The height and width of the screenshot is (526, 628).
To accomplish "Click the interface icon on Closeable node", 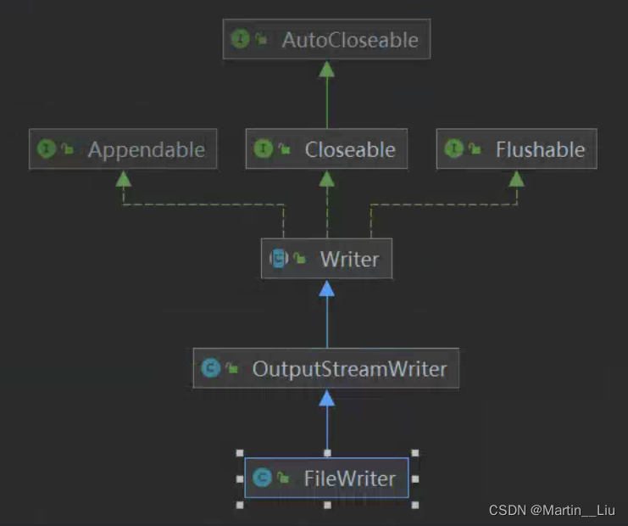I will [263, 149].
